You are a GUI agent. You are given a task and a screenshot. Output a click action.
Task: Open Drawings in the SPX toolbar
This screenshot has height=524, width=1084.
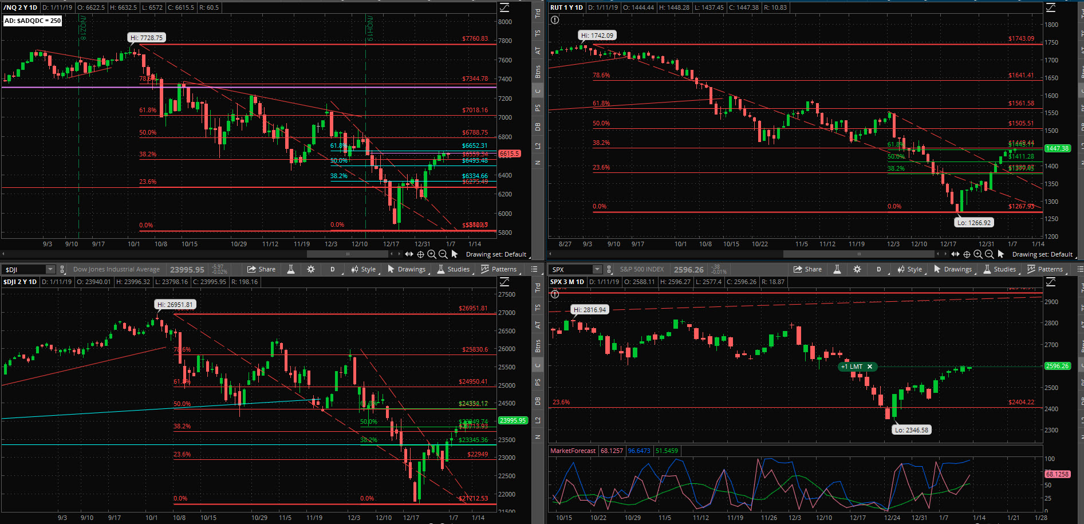(x=953, y=269)
